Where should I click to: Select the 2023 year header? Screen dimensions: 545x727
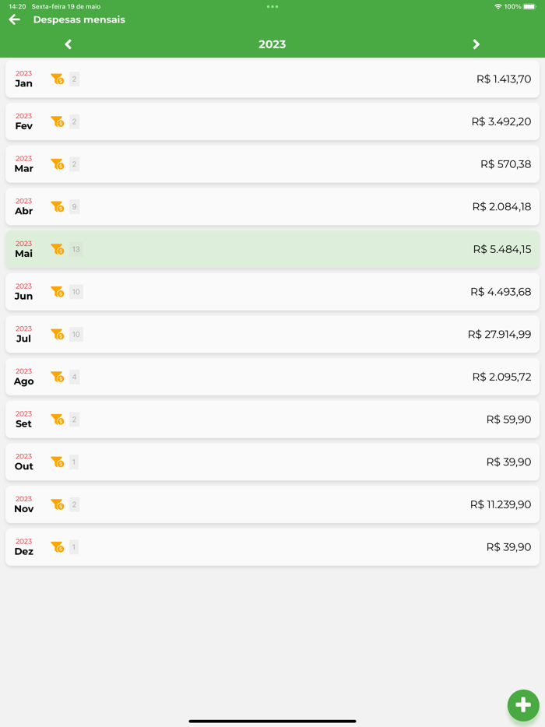[272, 44]
